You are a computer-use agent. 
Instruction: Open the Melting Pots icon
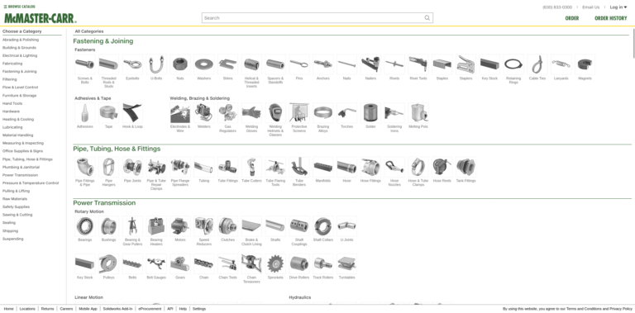pyautogui.click(x=418, y=113)
